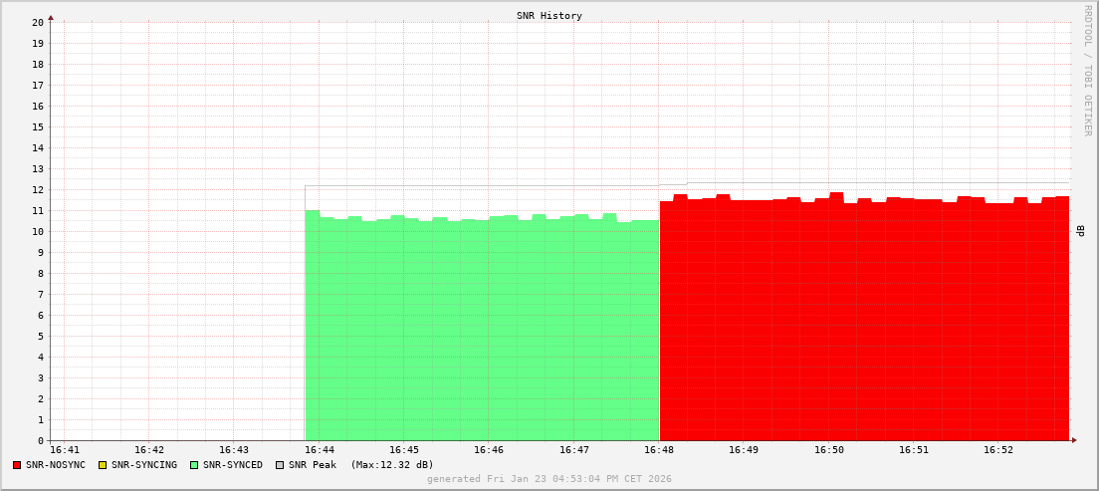Click the 16:52 time axis label
The image size is (1099, 491).
(x=998, y=450)
